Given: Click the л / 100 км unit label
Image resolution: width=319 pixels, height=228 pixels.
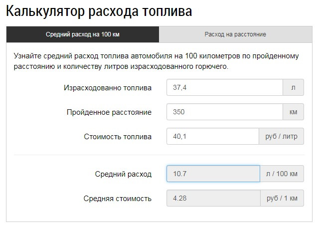Looking at the screenshot, I should click(x=282, y=174).
